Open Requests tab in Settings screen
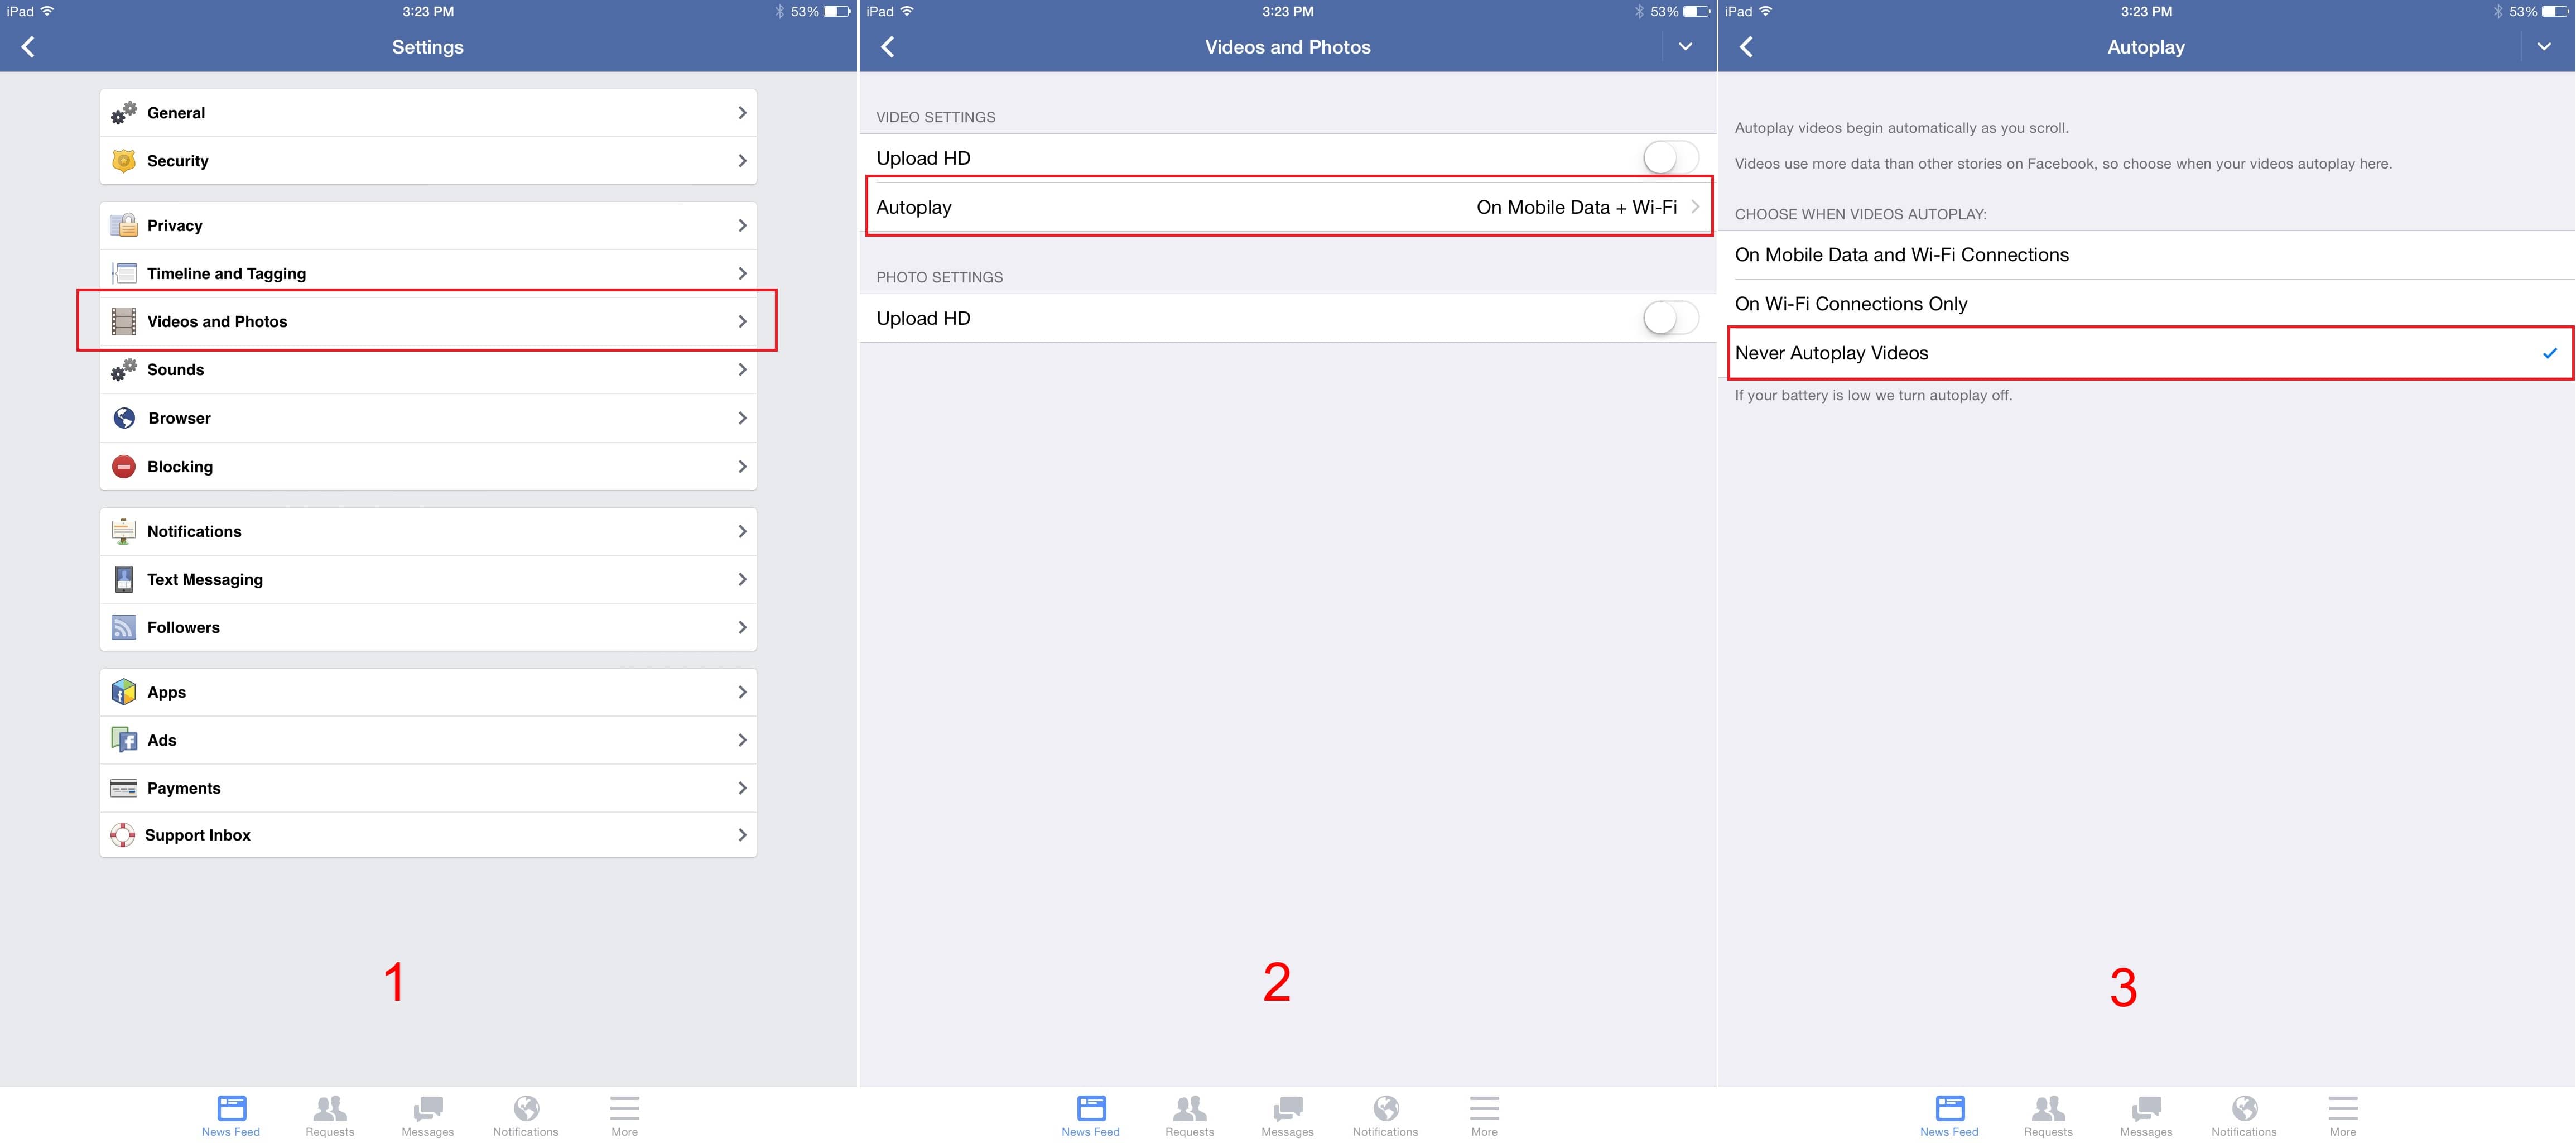This screenshot has height=1143, width=2576. point(330,1115)
